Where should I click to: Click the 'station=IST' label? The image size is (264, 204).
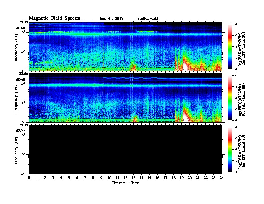click(x=148, y=19)
